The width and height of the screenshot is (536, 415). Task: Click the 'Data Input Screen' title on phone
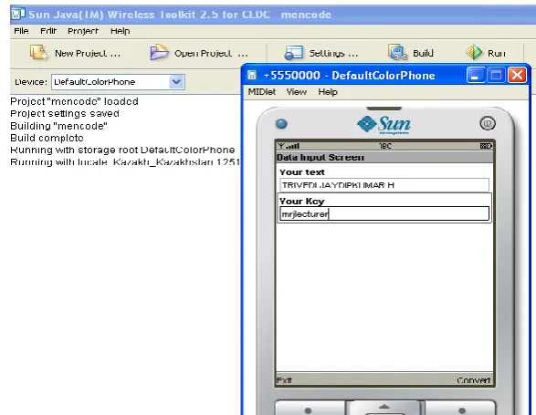tap(321, 157)
